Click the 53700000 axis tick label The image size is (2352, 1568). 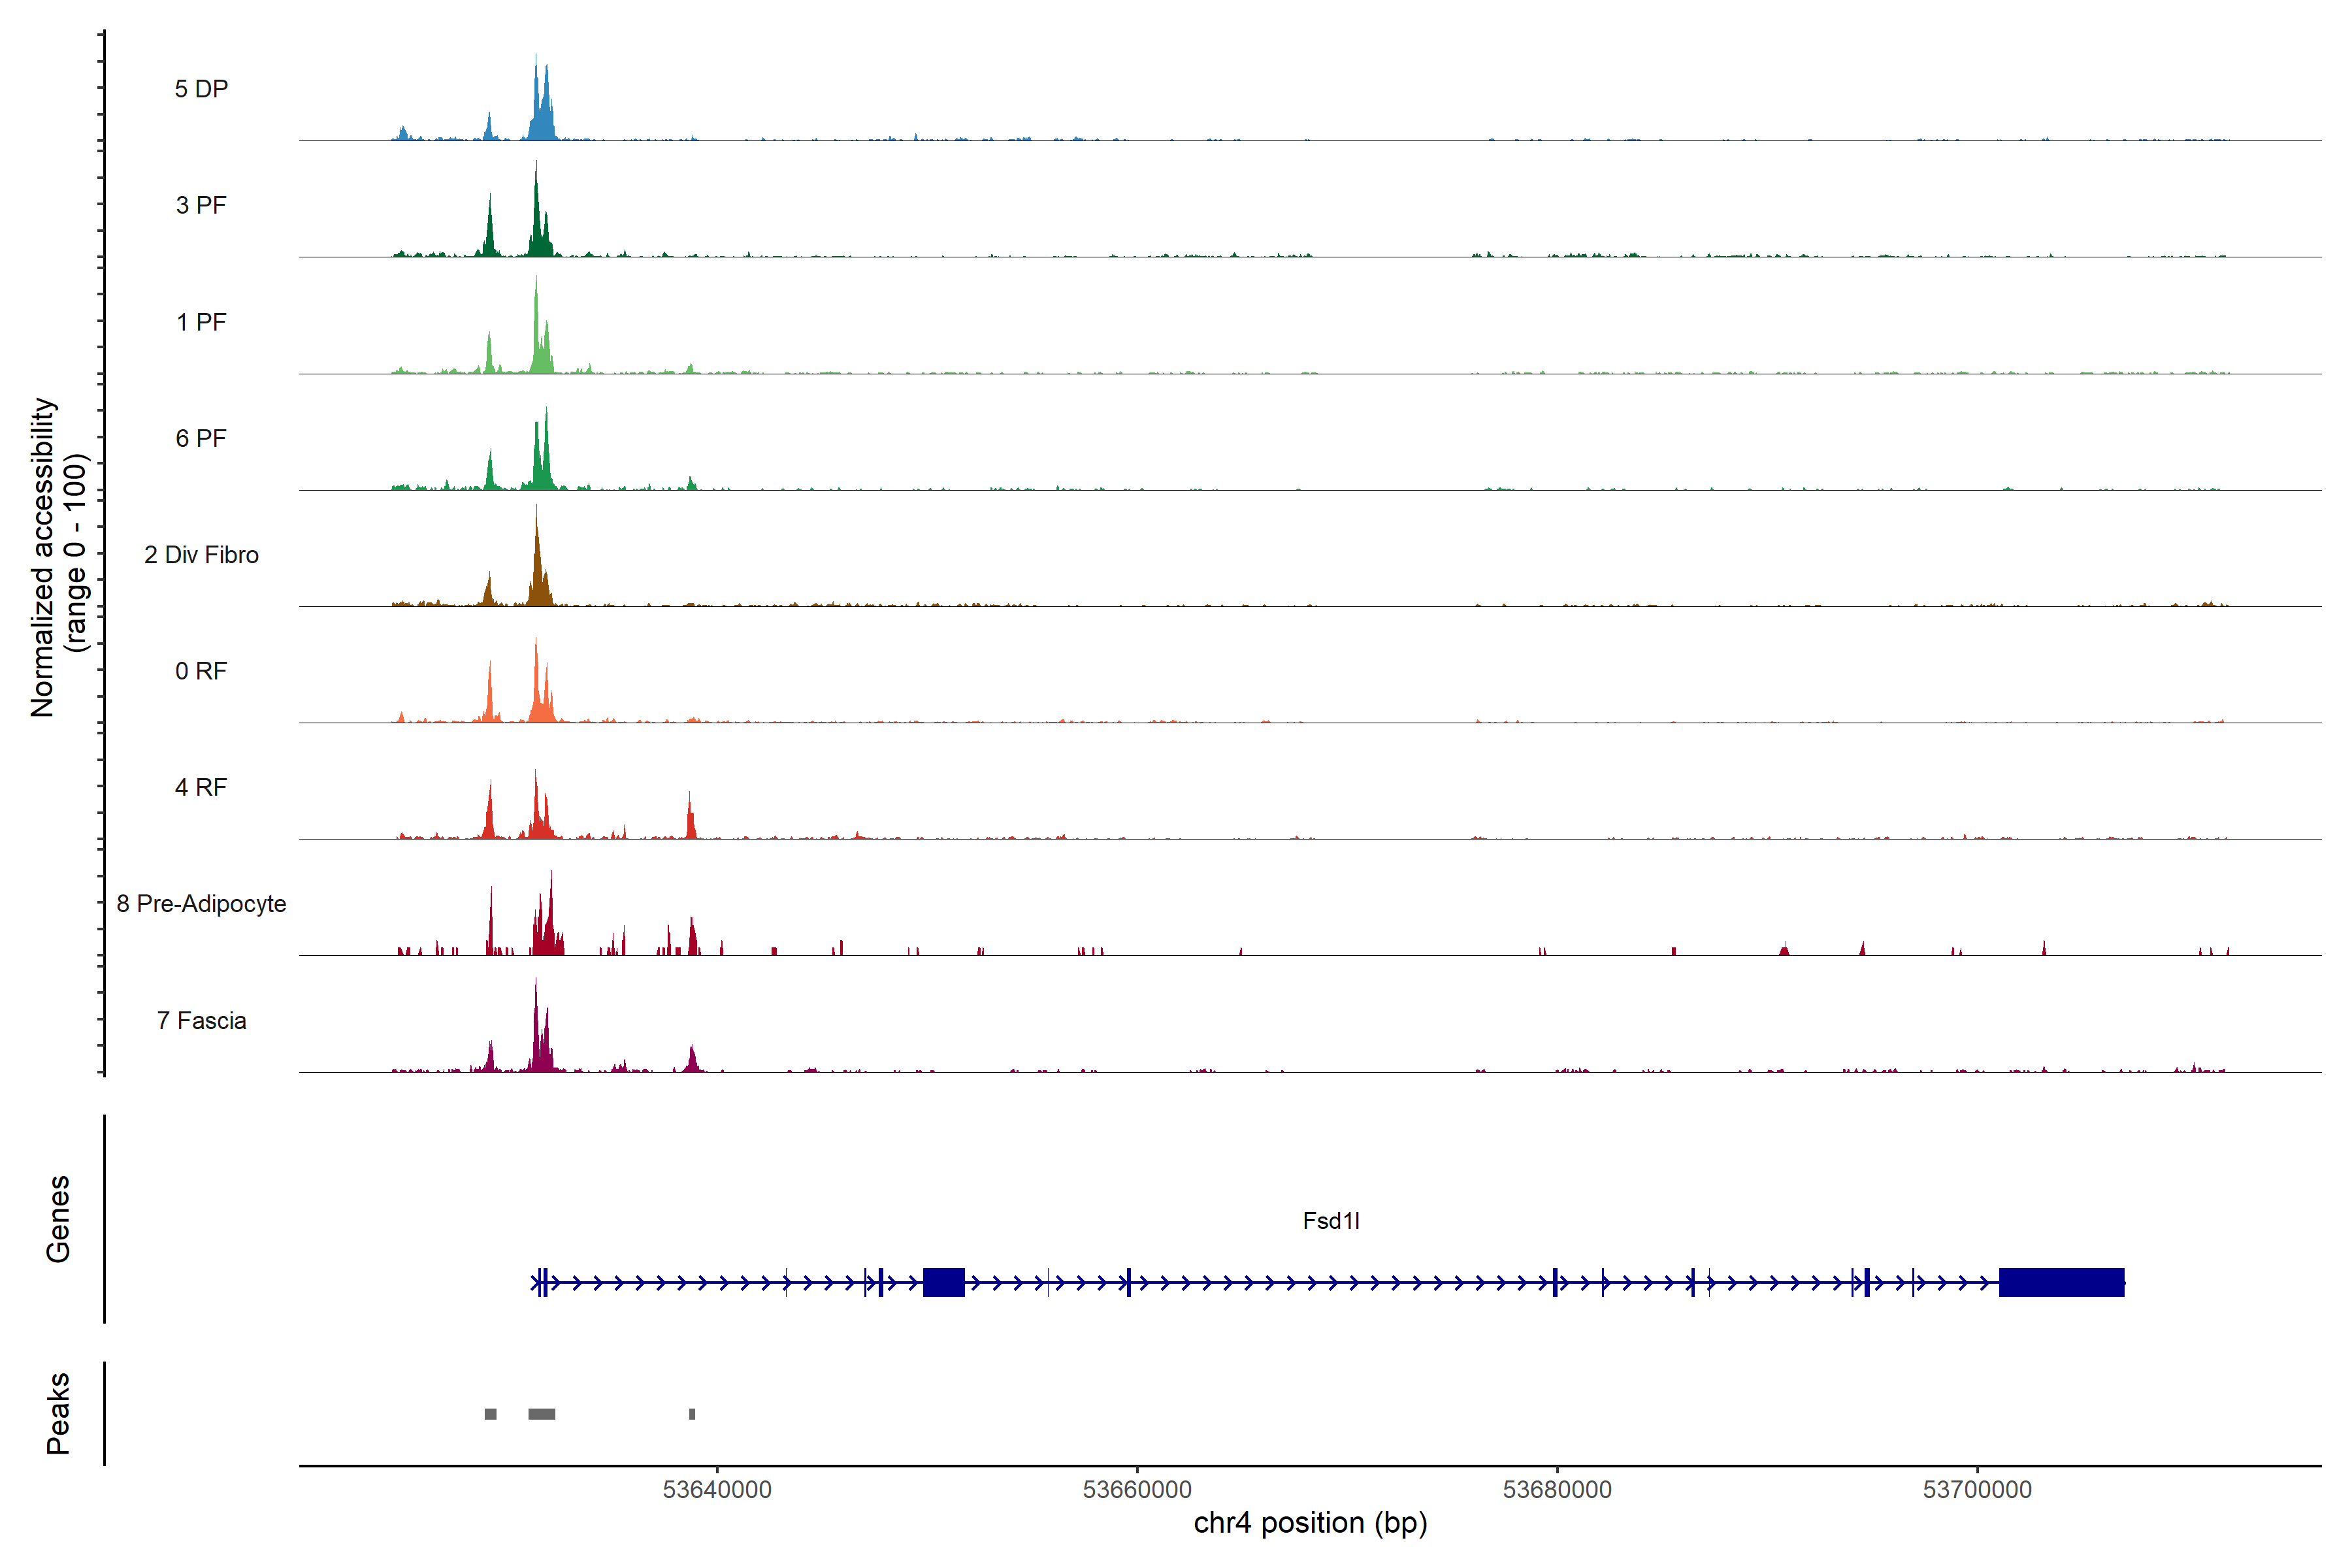[1977, 1490]
